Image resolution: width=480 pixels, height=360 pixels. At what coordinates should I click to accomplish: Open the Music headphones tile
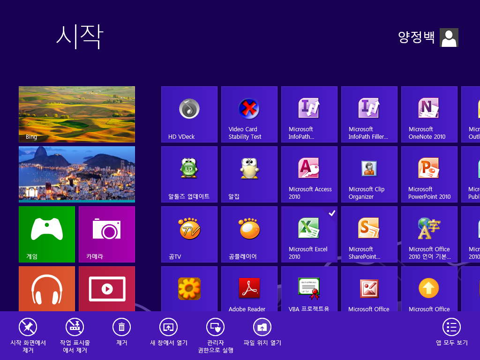47,289
